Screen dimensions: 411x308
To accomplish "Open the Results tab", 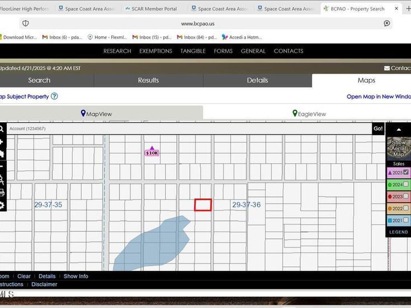I will [x=148, y=80].
